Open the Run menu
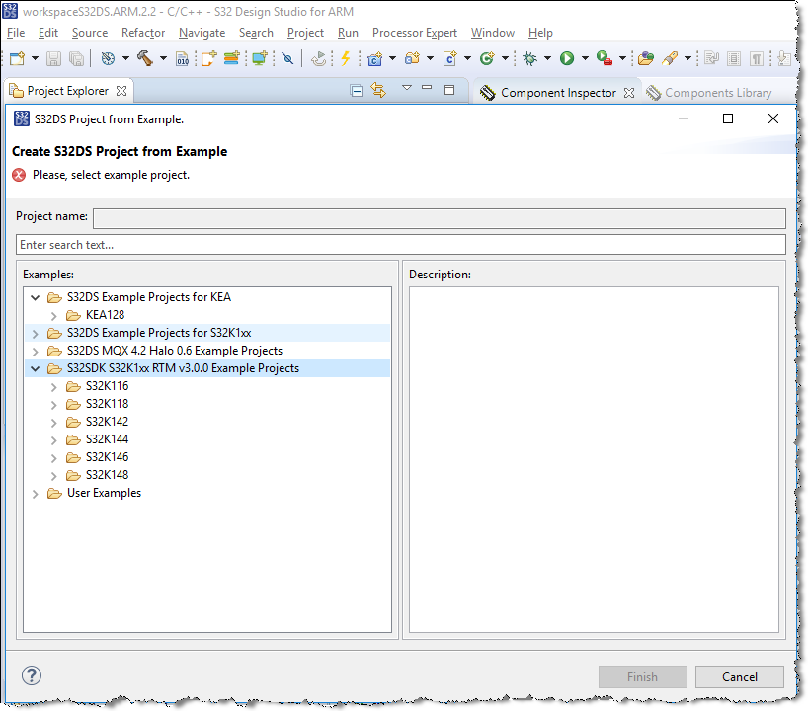This screenshot has width=808, height=711. point(348,33)
